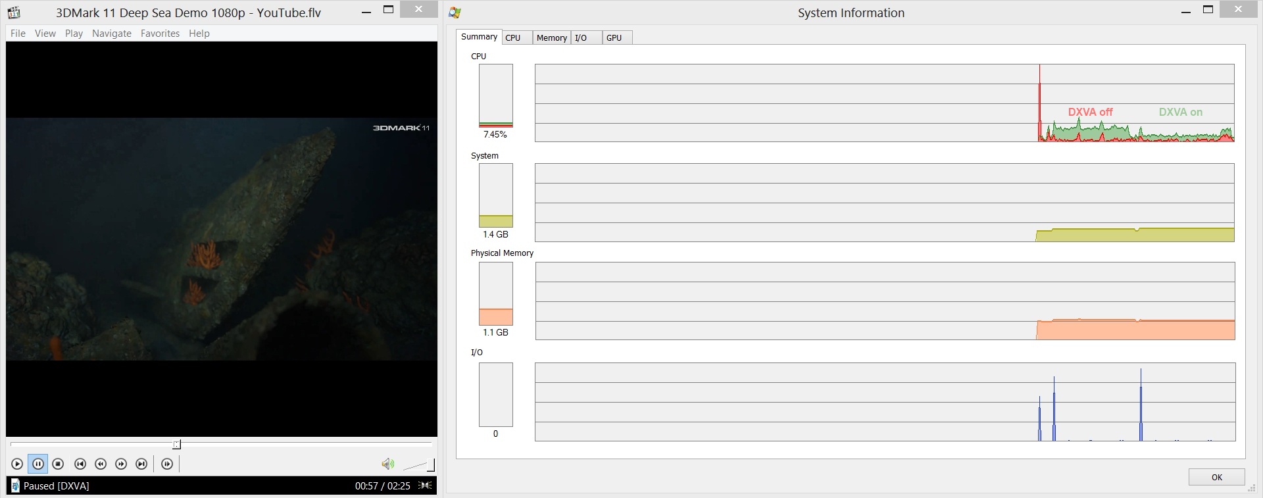
Task: Click the "1.4 GB" System value
Action: click(495, 234)
